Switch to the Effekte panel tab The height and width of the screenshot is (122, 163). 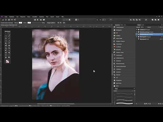point(122,25)
